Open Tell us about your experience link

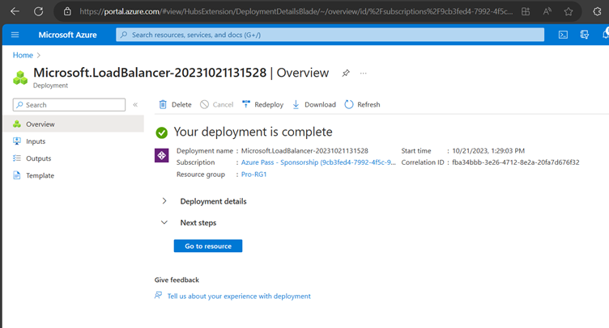tap(239, 296)
